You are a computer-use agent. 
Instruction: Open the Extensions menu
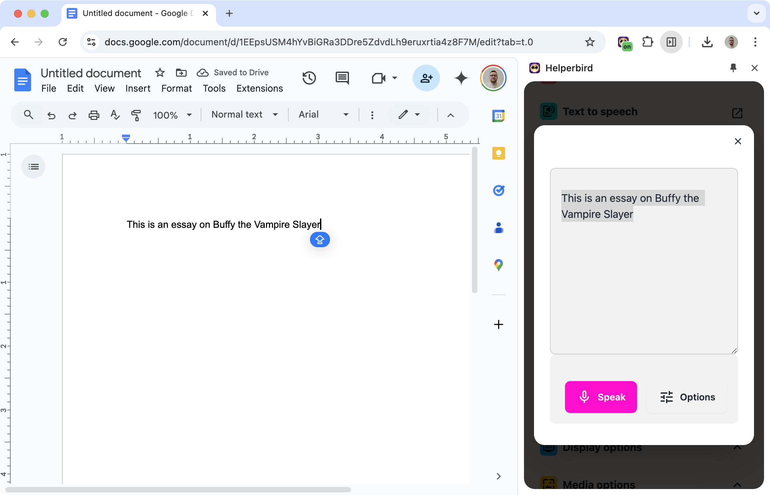pyautogui.click(x=259, y=88)
